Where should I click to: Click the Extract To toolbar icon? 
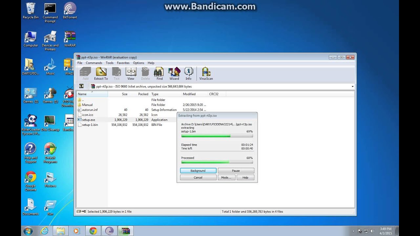[x=101, y=73]
